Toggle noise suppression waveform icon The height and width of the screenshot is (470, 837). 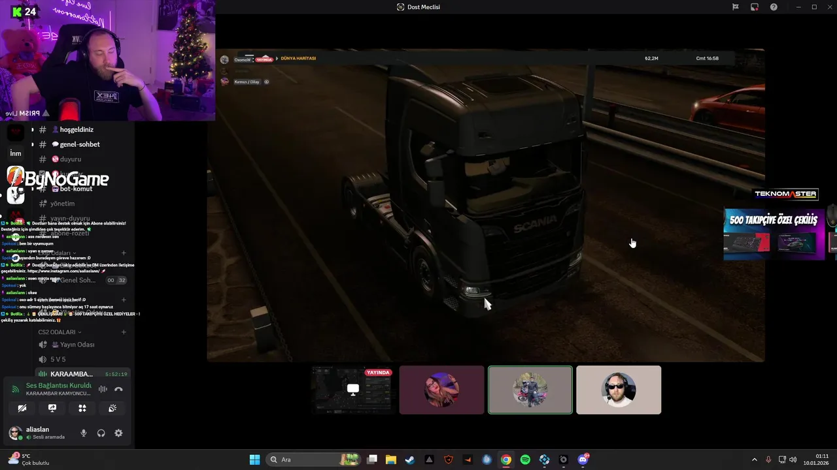click(x=103, y=389)
